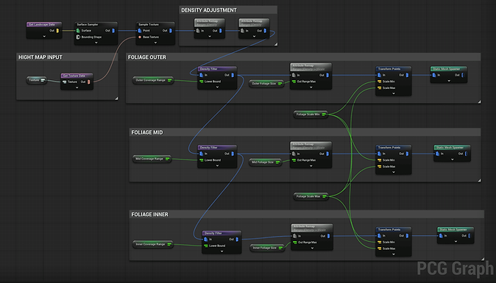Select the Sample Texture node header
This screenshot has height=283, width=496.
coord(155,24)
